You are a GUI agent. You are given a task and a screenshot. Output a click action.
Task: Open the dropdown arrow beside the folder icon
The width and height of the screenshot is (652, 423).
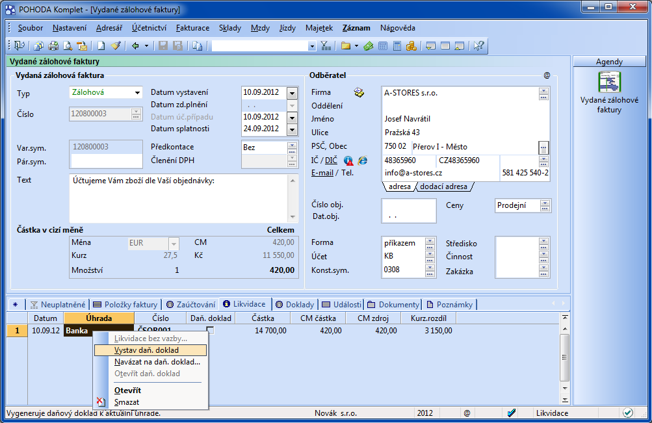tap(356, 45)
